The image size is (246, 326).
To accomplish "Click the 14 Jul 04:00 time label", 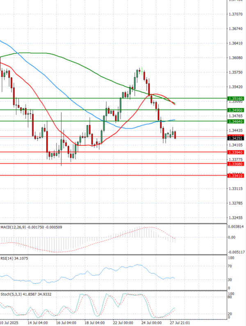I will coord(38,323).
